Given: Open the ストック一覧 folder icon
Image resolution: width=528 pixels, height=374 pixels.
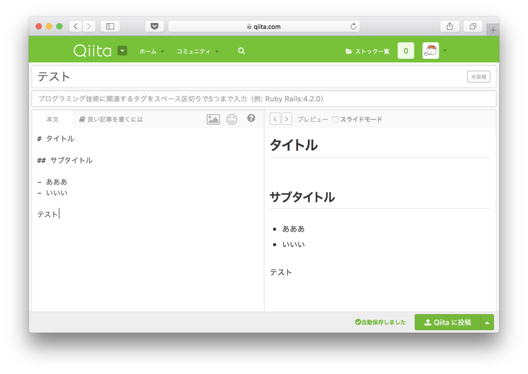Looking at the screenshot, I should click(x=349, y=51).
